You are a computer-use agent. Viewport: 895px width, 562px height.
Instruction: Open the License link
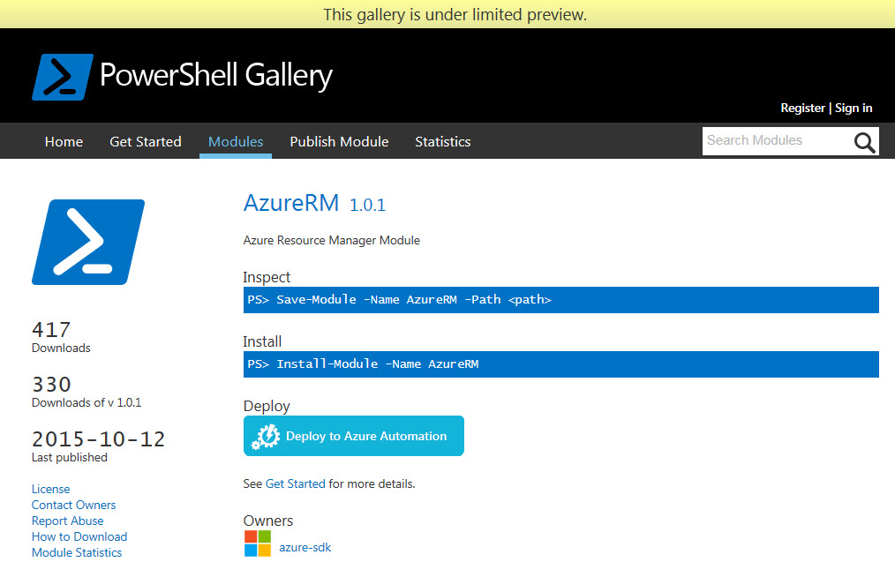(51, 489)
